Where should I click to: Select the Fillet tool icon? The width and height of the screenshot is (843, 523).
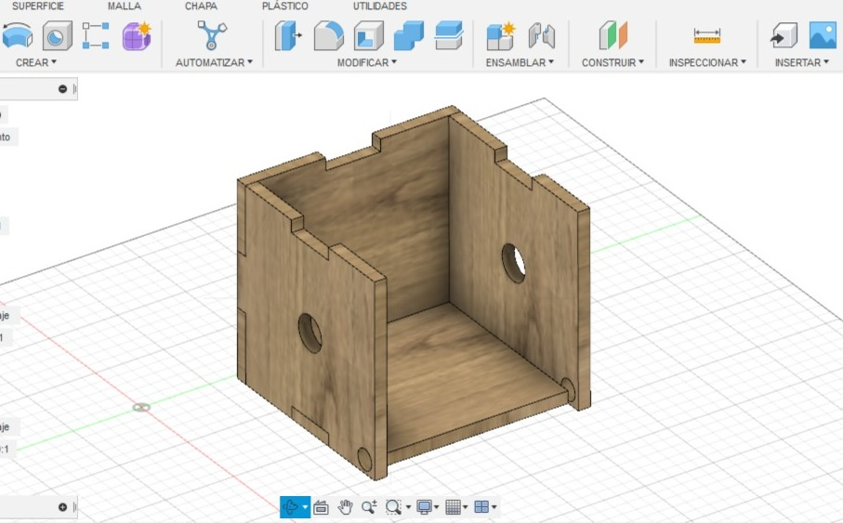[x=328, y=36]
